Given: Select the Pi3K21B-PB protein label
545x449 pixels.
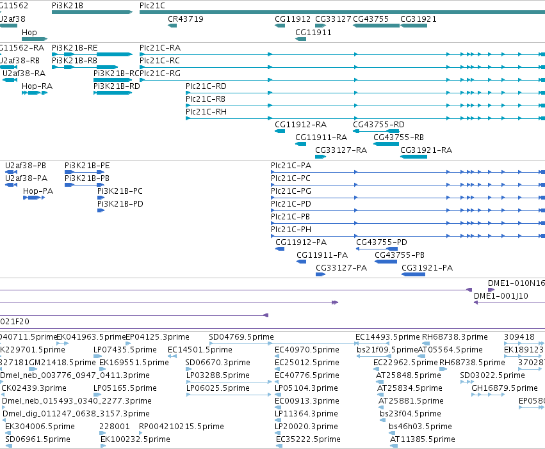Looking at the screenshot, I should [87, 178].
